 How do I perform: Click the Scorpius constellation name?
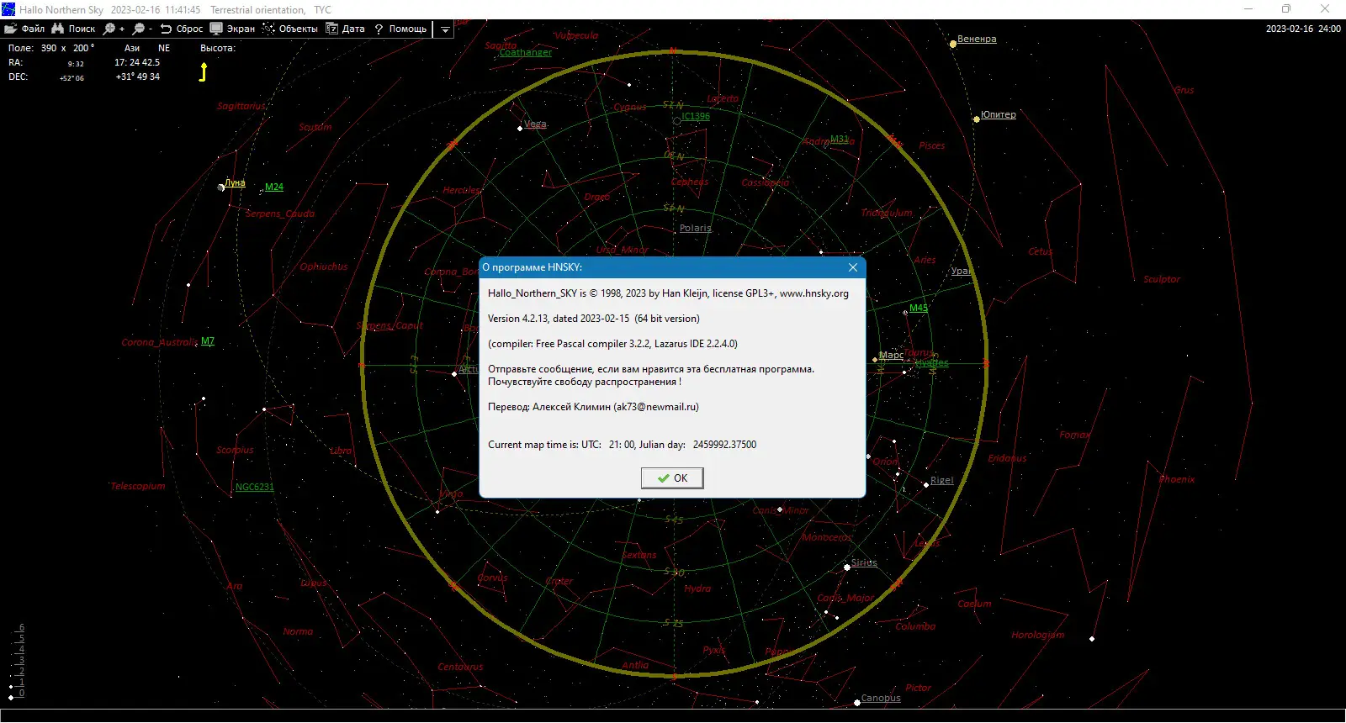pos(235,450)
